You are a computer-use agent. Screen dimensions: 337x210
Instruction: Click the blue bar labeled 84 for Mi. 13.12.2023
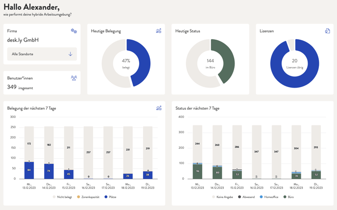tap(29, 170)
